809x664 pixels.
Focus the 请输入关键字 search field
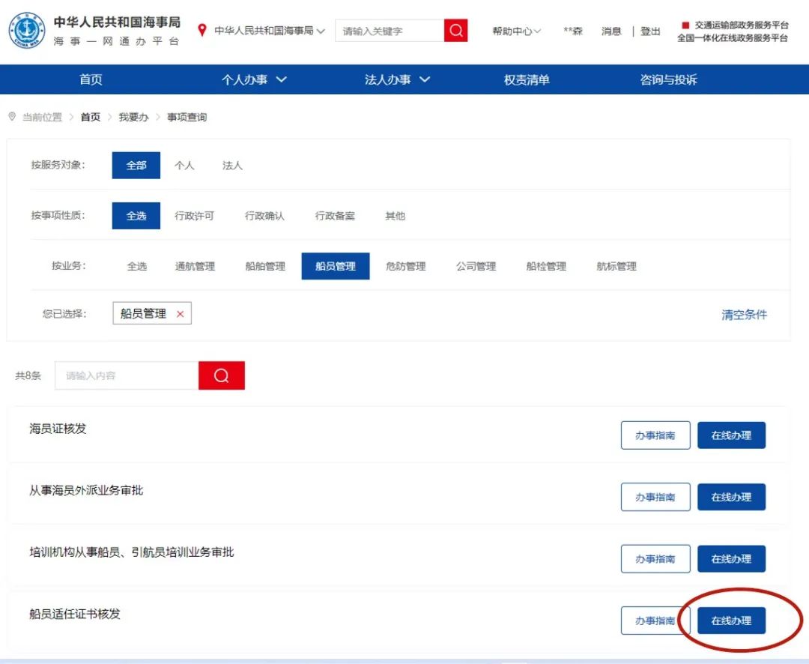coord(390,31)
